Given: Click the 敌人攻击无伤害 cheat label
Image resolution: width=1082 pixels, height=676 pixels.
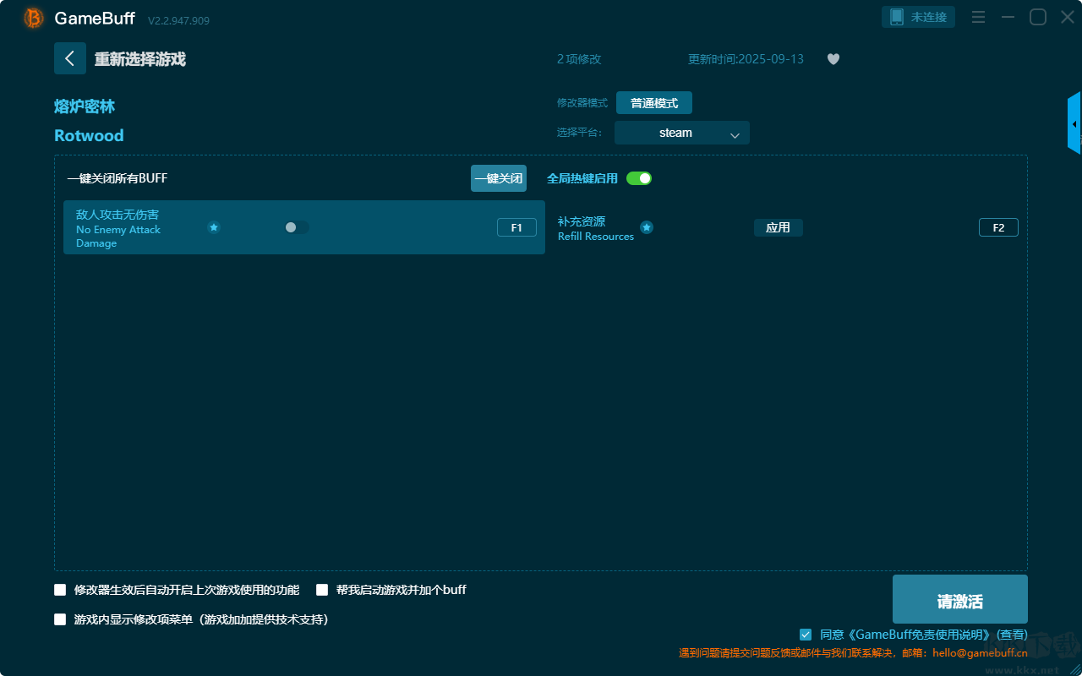Looking at the screenshot, I should click(117, 215).
